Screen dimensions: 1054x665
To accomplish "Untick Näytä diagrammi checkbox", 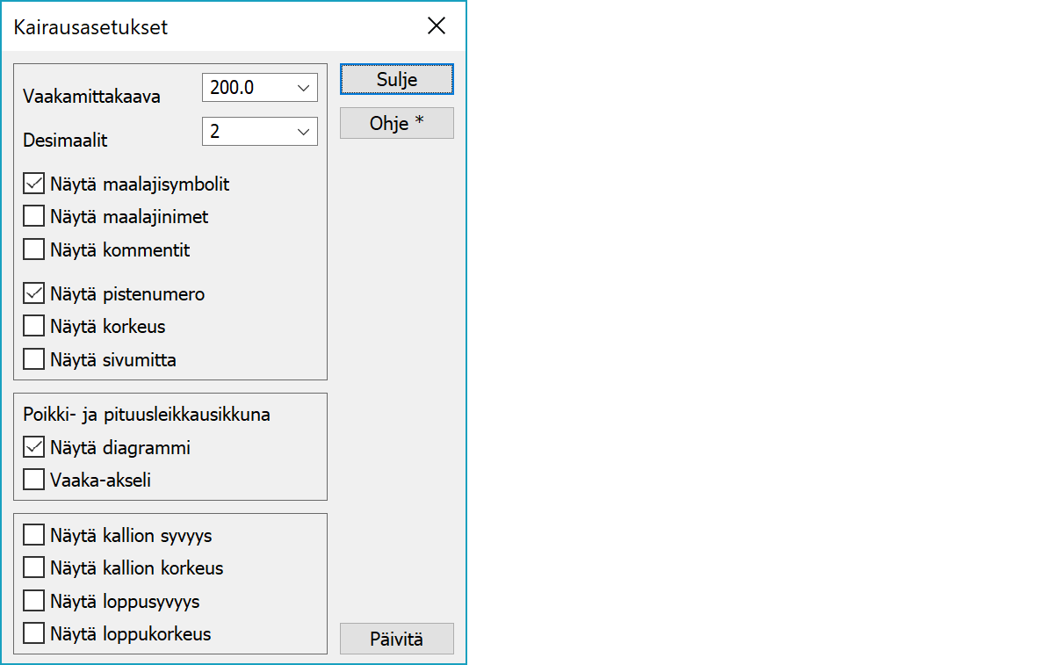I will click(34, 448).
